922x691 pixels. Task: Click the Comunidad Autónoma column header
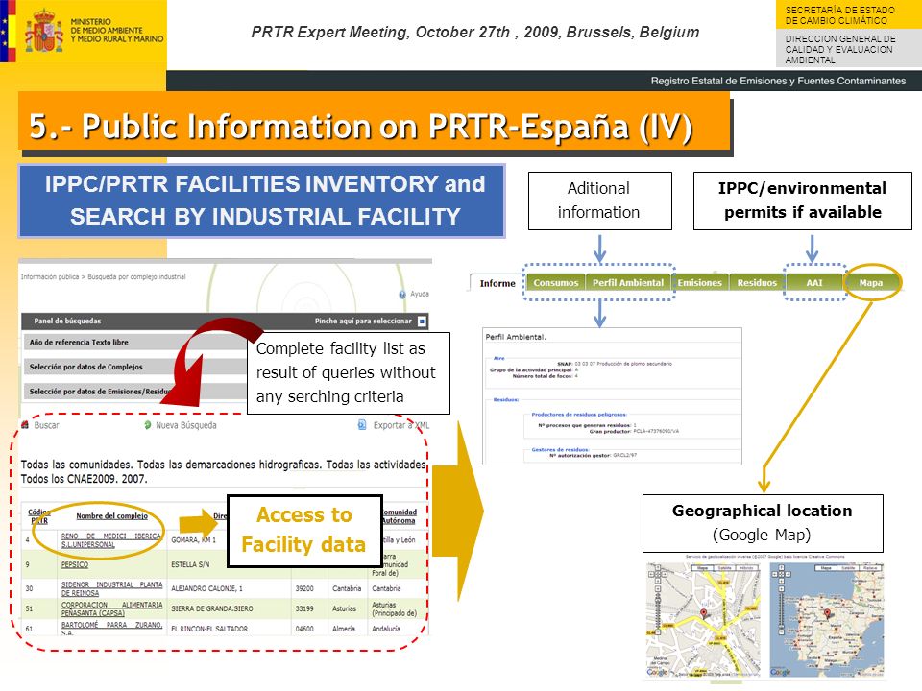[400, 516]
